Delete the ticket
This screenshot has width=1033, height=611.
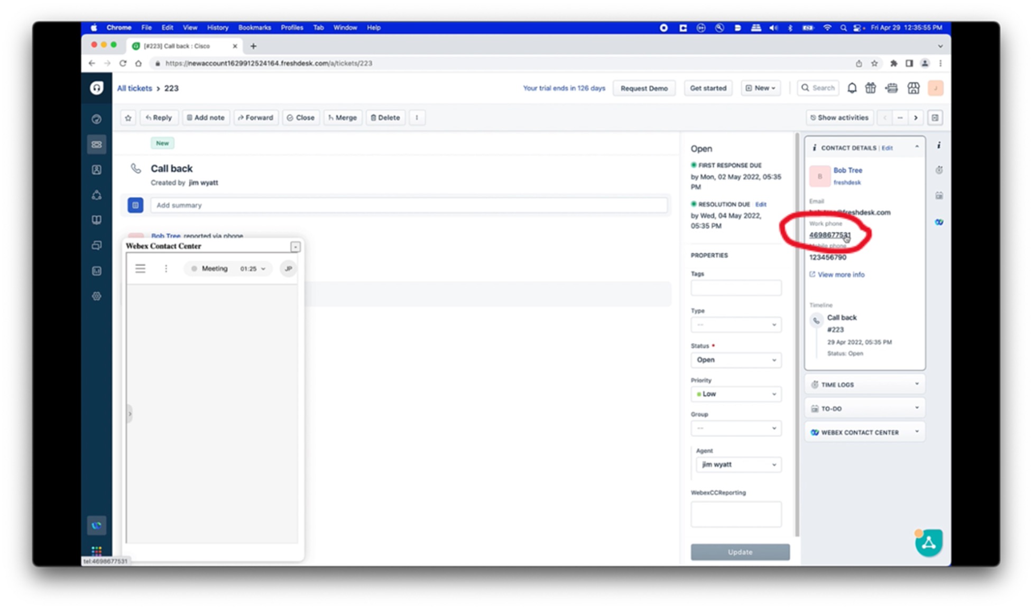[x=385, y=117]
